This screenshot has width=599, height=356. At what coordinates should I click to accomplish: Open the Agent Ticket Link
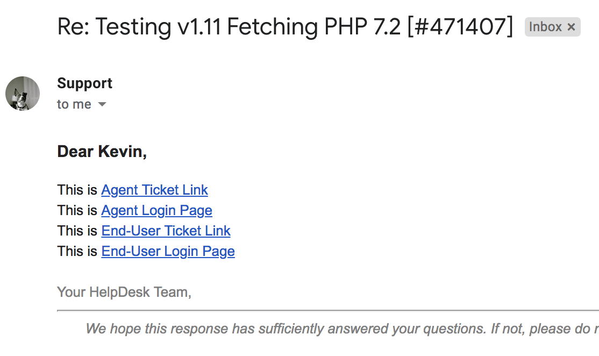[x=154, y=190]
